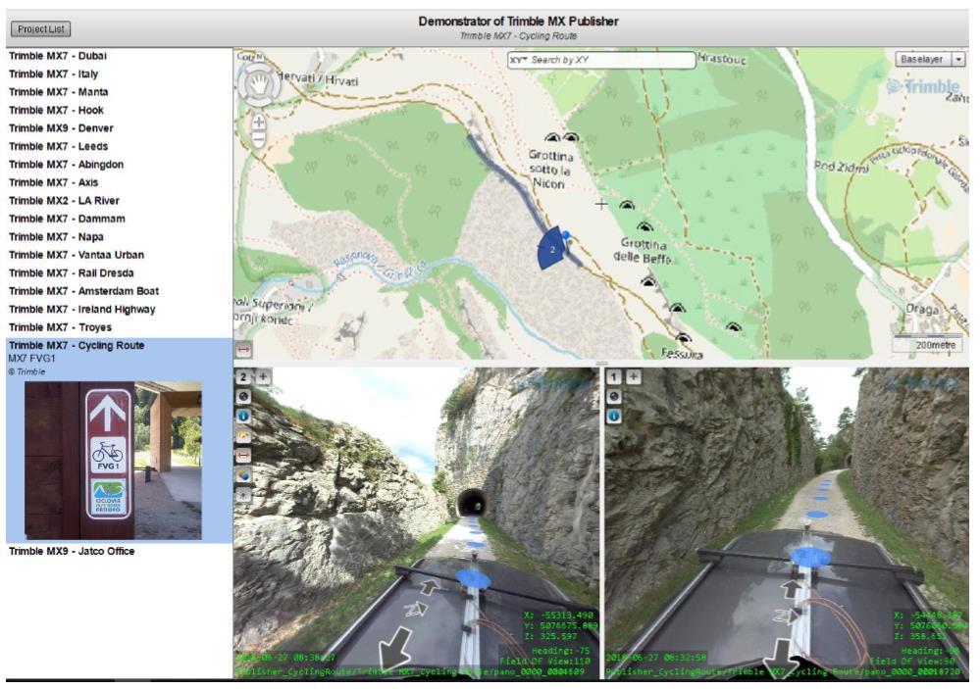This screenshot has height=689, width=980.
Task: Click the map measure tool icon
Action: point(243,350)
